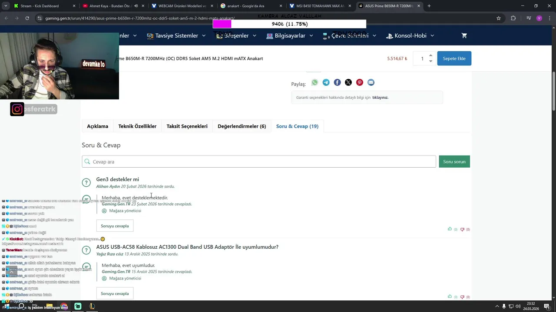The image size is (556, 312).
Task: Share product by email icon
Action: [371, 82]
